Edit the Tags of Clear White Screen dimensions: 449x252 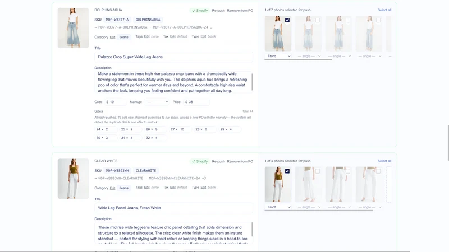pos(147,188)
